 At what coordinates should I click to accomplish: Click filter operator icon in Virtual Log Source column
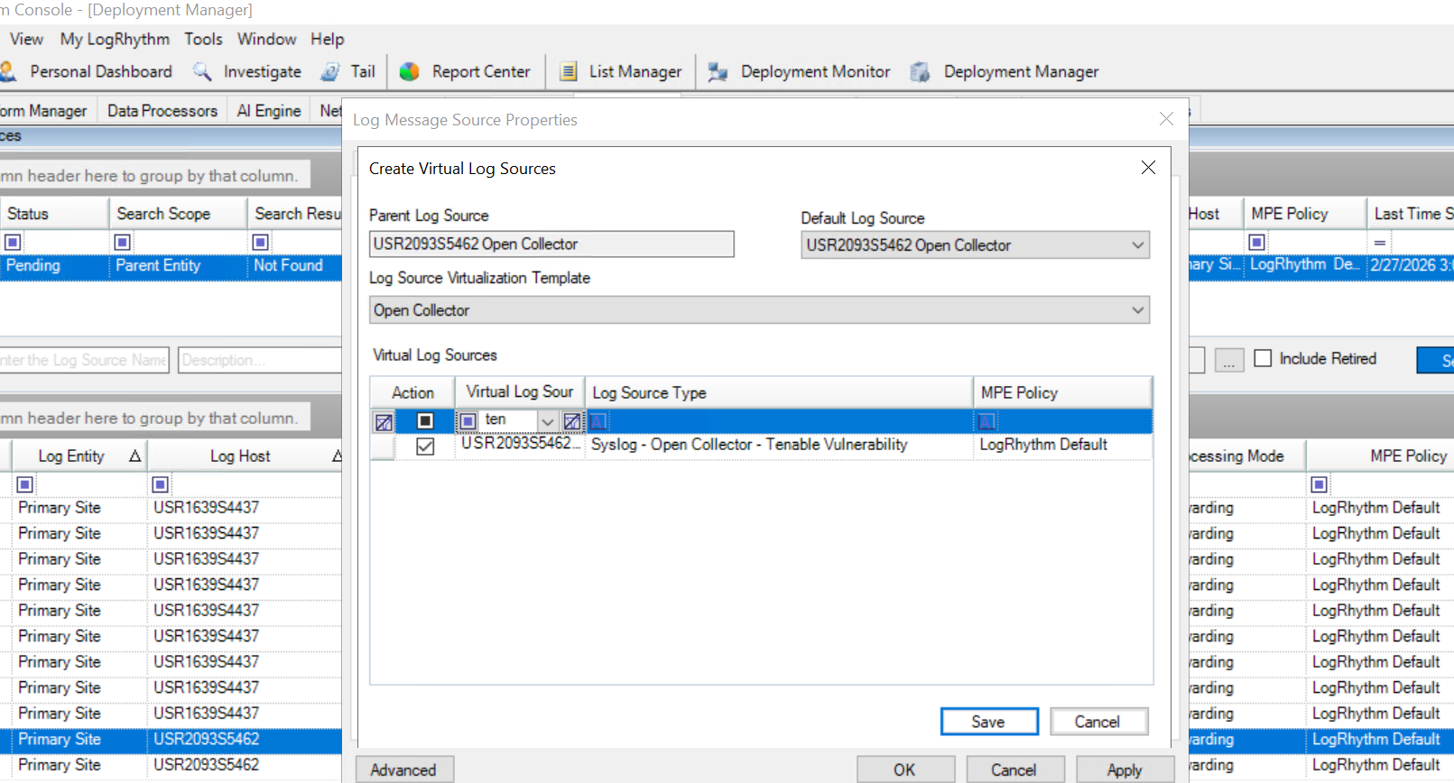coord(468,421)
